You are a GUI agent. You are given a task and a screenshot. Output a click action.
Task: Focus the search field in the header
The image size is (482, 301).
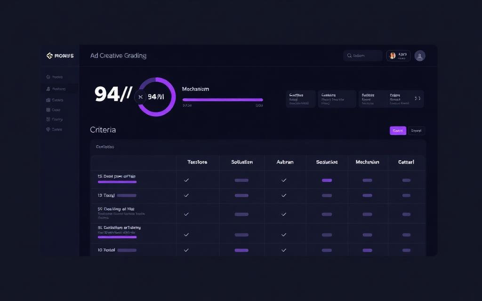(x=363, y=55)
